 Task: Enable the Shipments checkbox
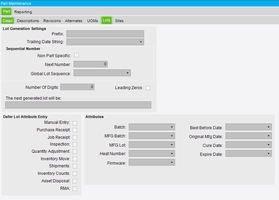point(75,166)
